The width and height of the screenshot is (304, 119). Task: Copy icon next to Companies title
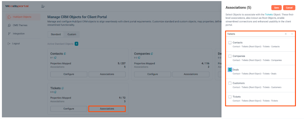pyautogui.click(x=152, y=54)
